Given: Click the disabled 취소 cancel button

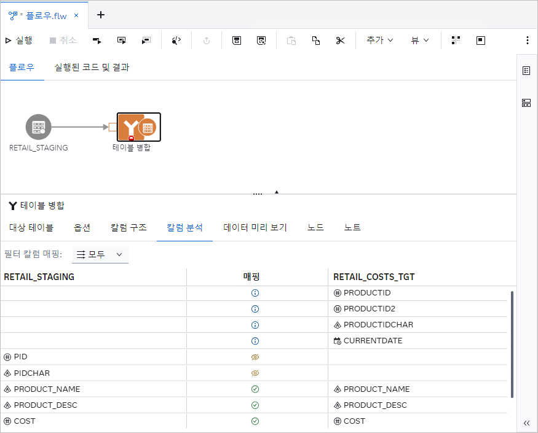Looking at the screenshot, I should point(63,41).
